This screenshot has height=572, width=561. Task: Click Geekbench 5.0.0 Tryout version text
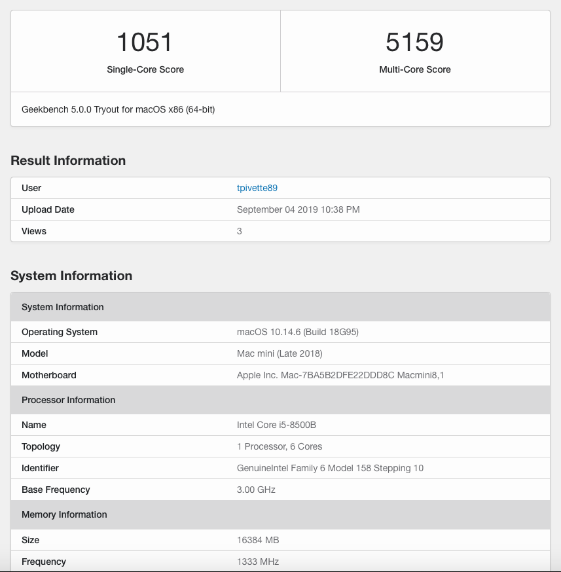[118, 109]
